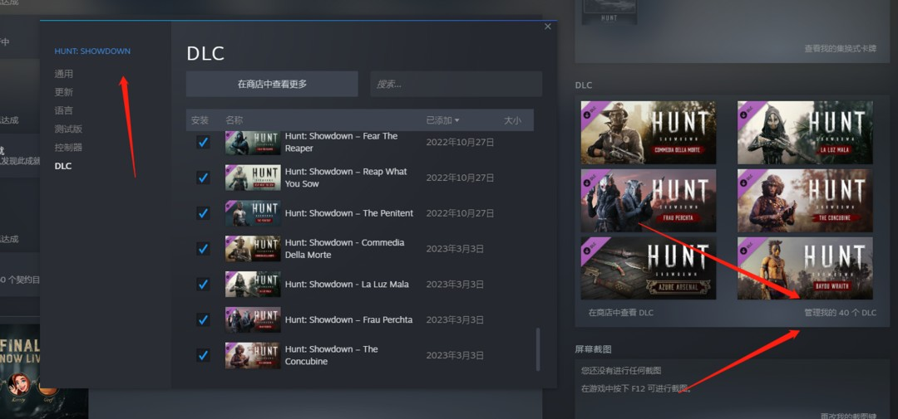The image size is (898, 419).
Task: Sort the list by 大小 column header
Action: (x=512, y=120)
